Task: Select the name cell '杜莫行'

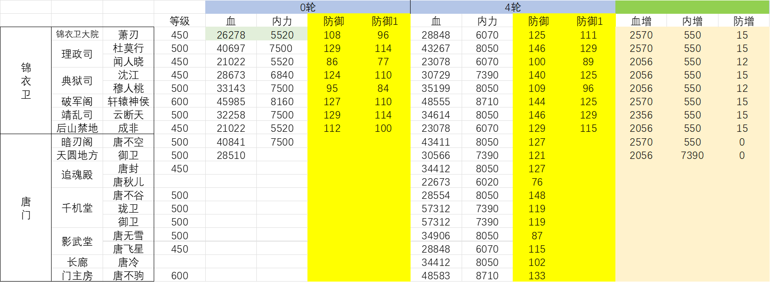Action: (x=128, y=48)
